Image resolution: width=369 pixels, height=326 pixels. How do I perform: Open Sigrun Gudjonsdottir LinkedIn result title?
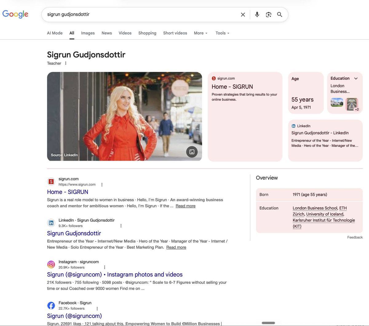click(x=74, y=233)
